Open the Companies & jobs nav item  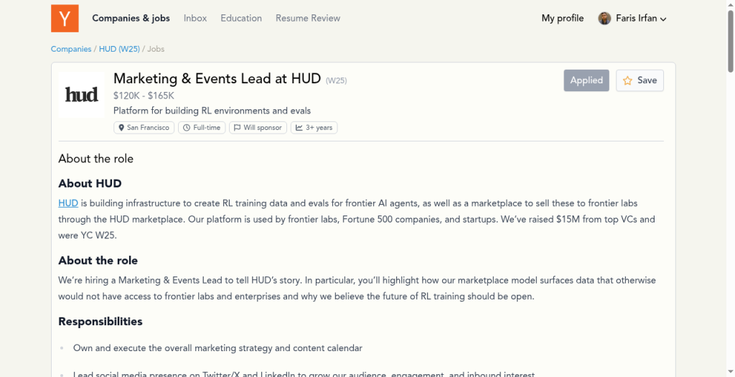[x=131, y=18]
